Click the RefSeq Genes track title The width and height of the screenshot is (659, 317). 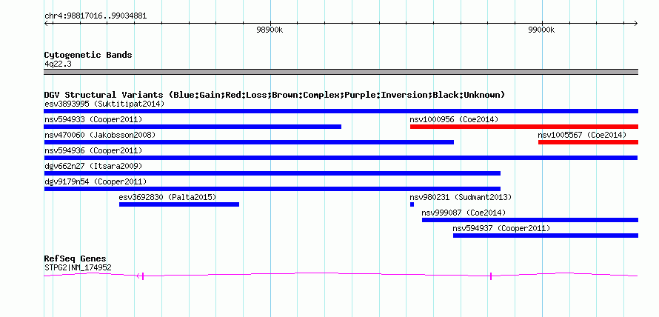pyautogui.click(x=76, y=258)
